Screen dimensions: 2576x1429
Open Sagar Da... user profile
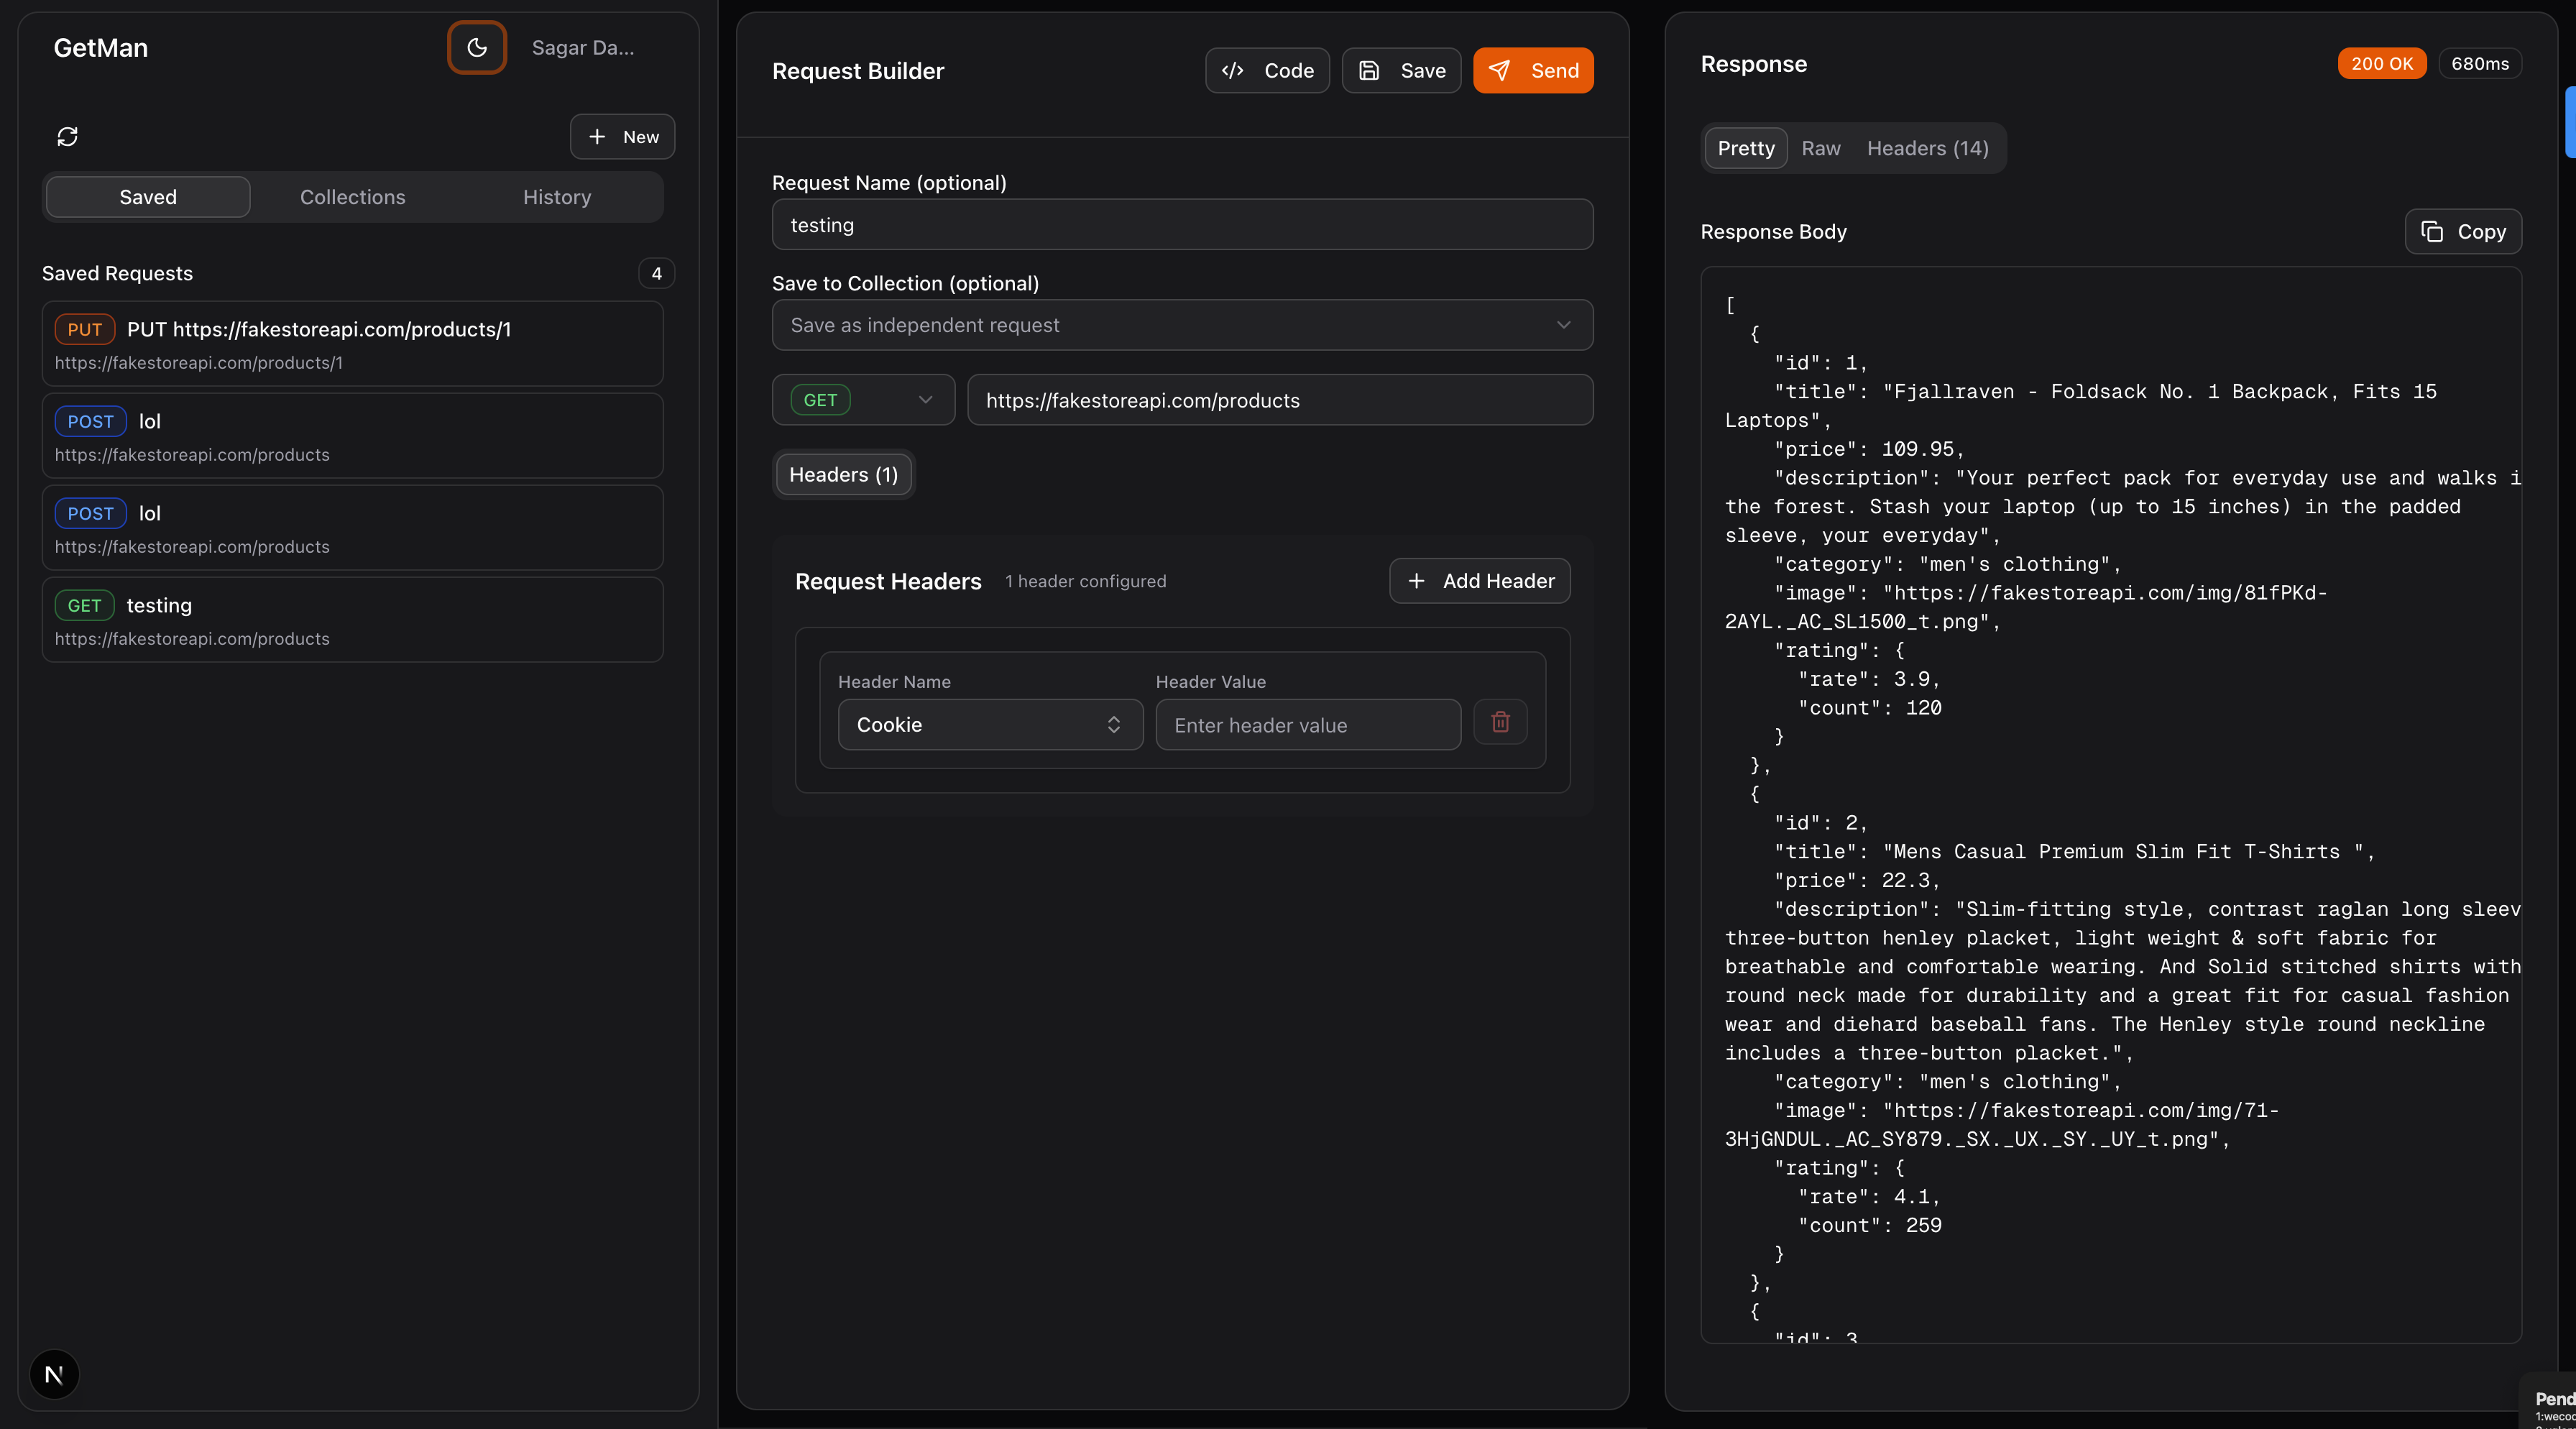point(583,48)
